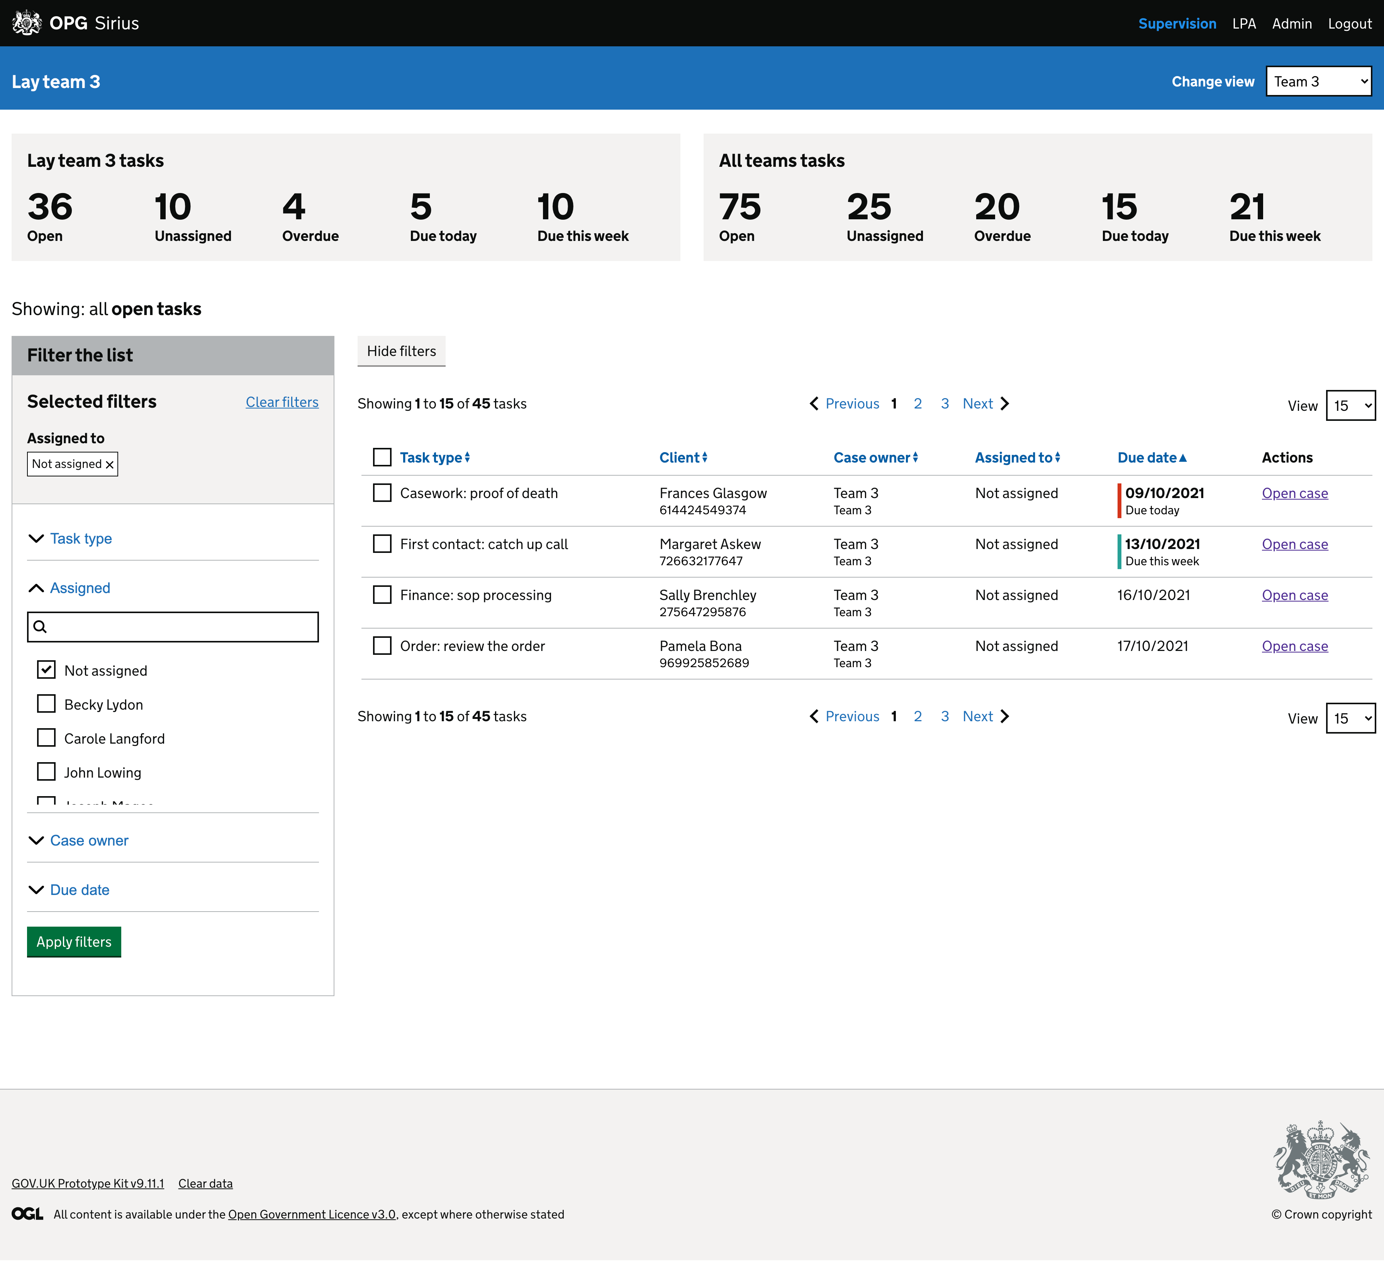This screenshot has height=1261, width=1384.
Task: Click the All teams '20 Overdue' stat
Action: click(1002, 217)
